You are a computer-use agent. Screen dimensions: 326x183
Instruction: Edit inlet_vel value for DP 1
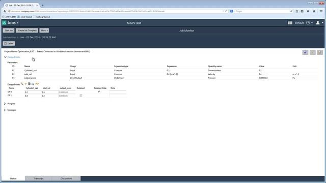click(49, 96)
